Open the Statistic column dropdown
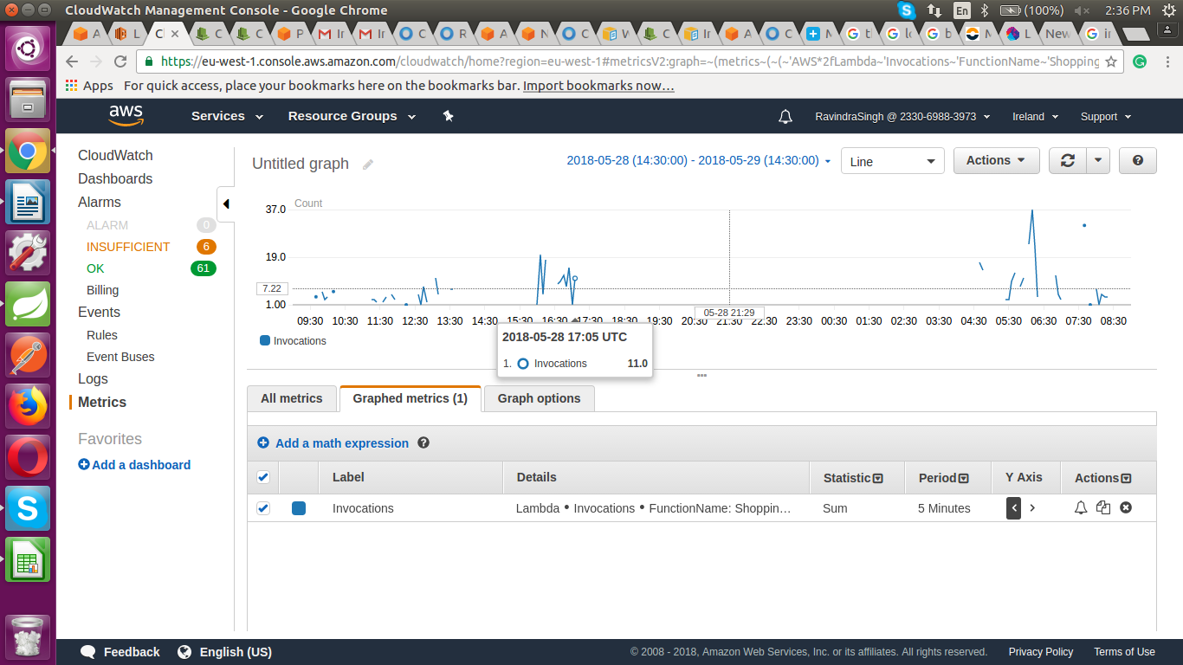The width and height of the screenshot is (1183, 665). (x=878, y=478)
